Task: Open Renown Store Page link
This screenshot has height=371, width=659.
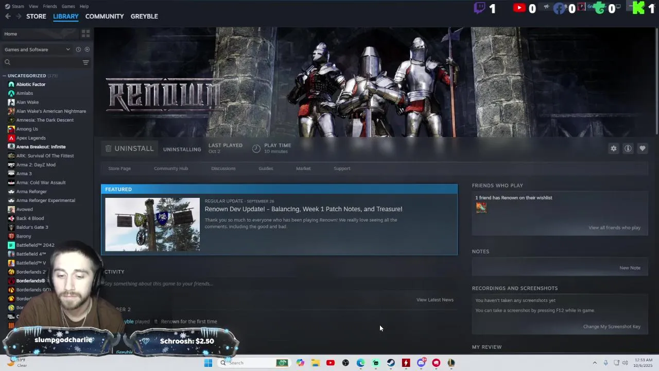Action: [119, 168]
